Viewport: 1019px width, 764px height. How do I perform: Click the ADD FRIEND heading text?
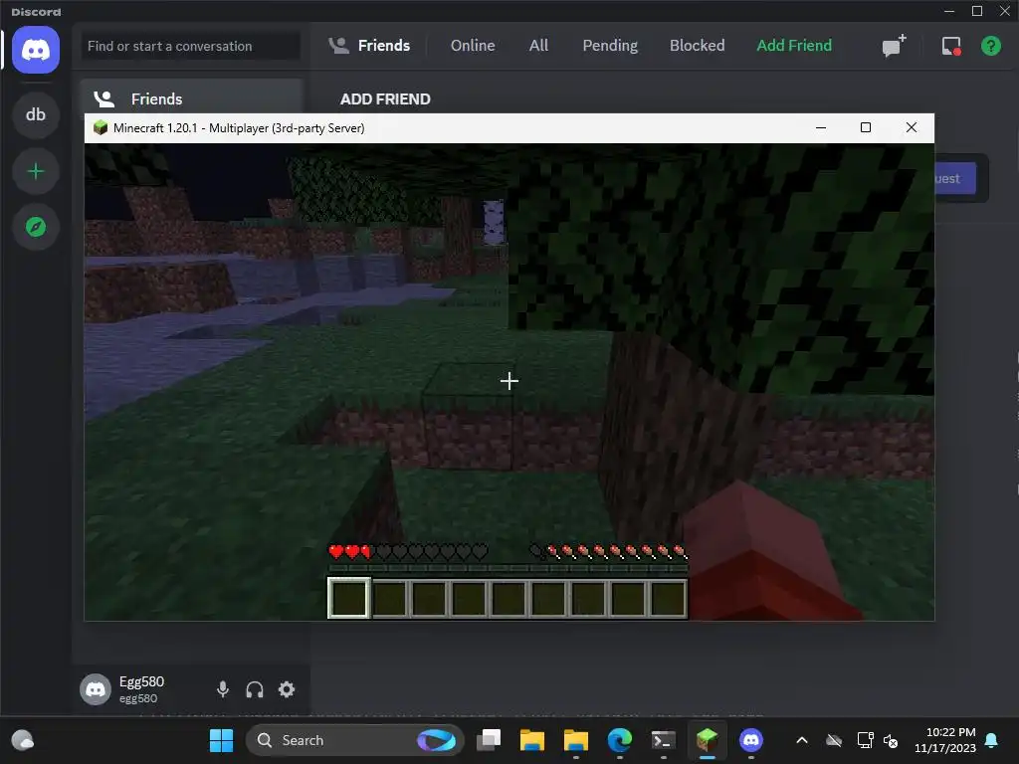click(x=385, y=98)
